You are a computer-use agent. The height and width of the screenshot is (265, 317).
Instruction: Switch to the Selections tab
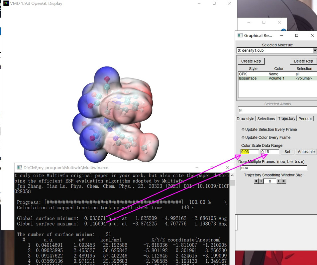pyautogui.click(x=266, y=119)
